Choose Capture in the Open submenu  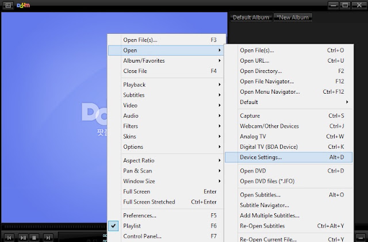289,116
